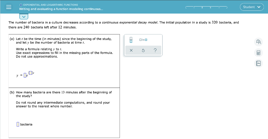The height and width of the screenshot is (139, 268).
Task: Select the coefficient input box before e
Action: point(25,75)
